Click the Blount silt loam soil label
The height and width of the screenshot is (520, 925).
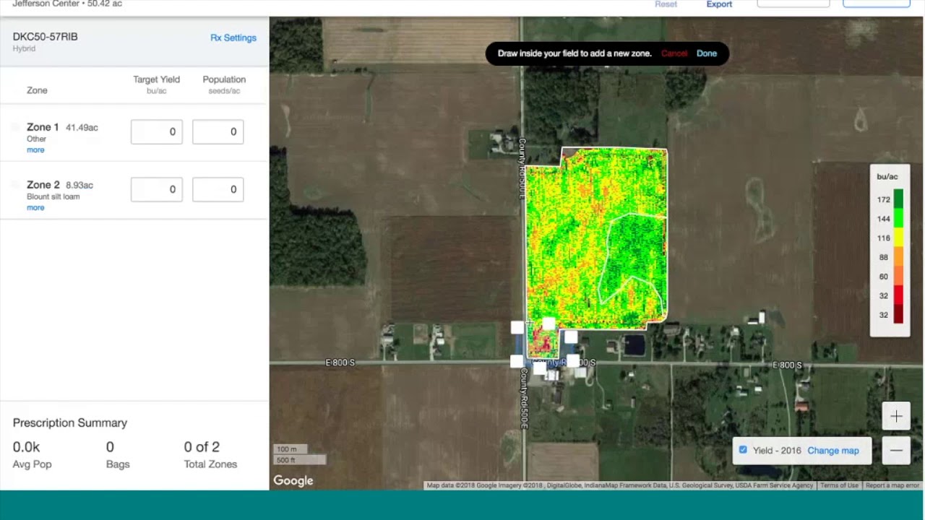tap(53, 196)
